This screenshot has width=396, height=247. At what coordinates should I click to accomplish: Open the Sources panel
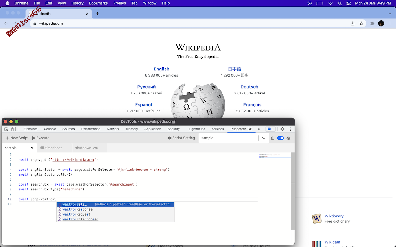69,129
